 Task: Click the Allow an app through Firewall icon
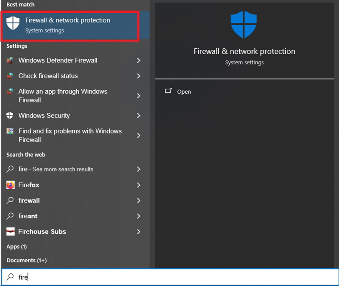pyautogui.click(x=10, y=92)
